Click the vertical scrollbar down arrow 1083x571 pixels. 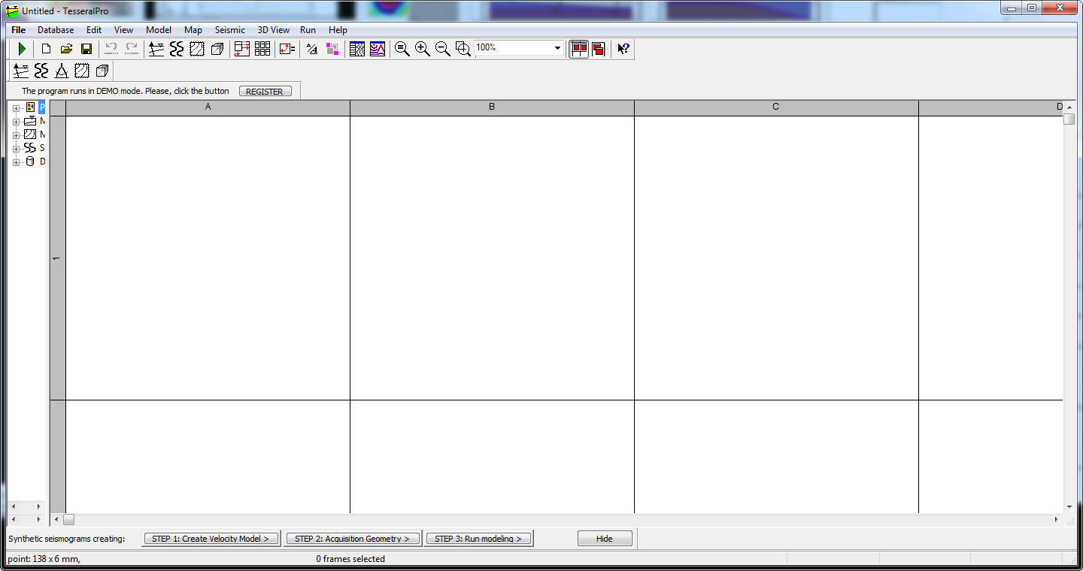[1069, 507]
